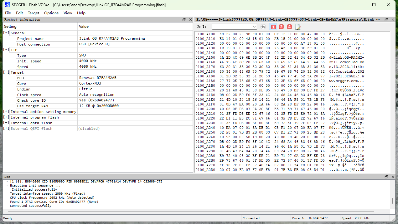Collapse the TIF section
This screenshot has height=224, width=398.
tap(6, 50)
